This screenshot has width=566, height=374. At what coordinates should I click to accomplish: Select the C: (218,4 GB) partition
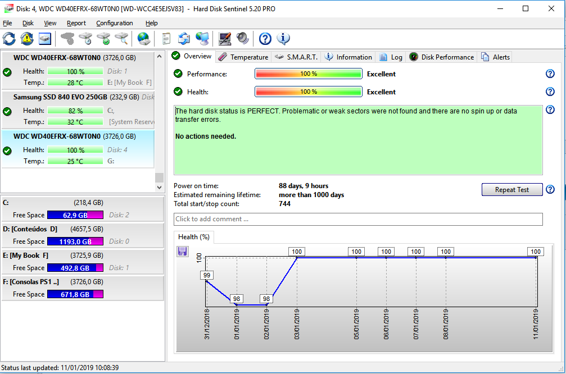83,209
